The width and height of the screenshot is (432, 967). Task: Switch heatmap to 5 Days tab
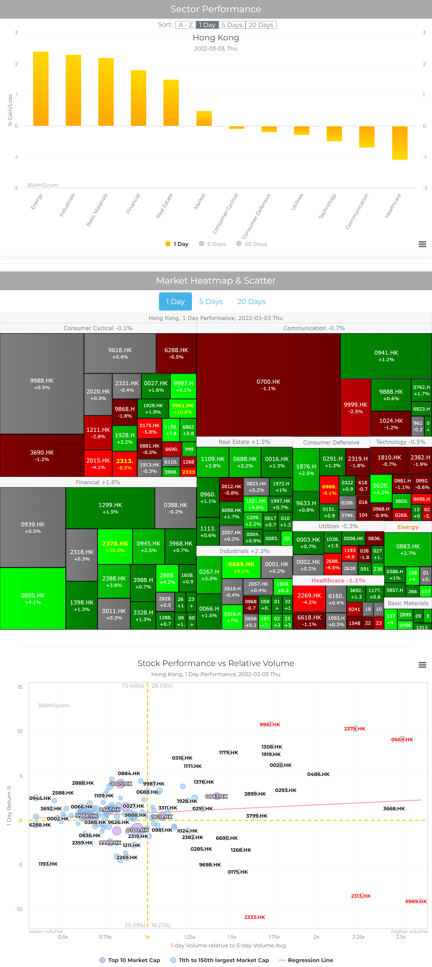tap(211, 301)
